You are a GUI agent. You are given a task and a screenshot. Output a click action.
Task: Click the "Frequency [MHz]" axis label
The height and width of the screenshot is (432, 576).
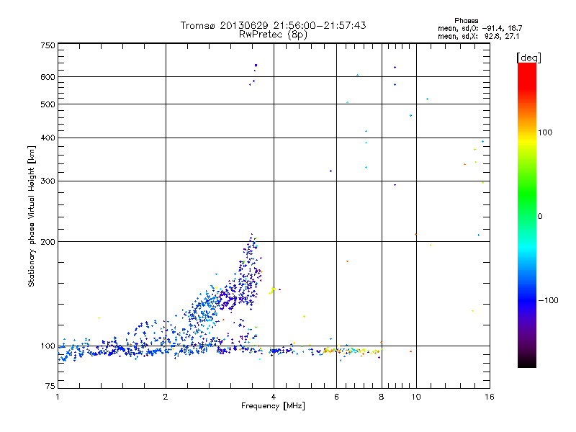pos(273,406)
